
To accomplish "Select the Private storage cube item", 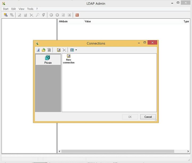I will tap(48, 60).
